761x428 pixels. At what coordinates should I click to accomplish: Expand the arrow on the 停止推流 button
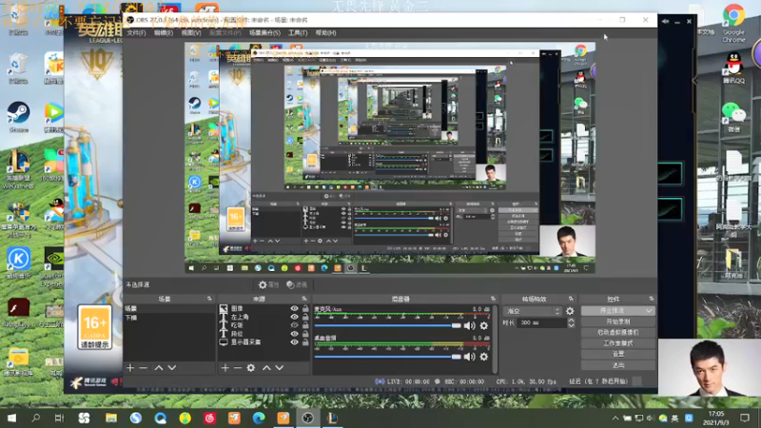tap(649, 311)
